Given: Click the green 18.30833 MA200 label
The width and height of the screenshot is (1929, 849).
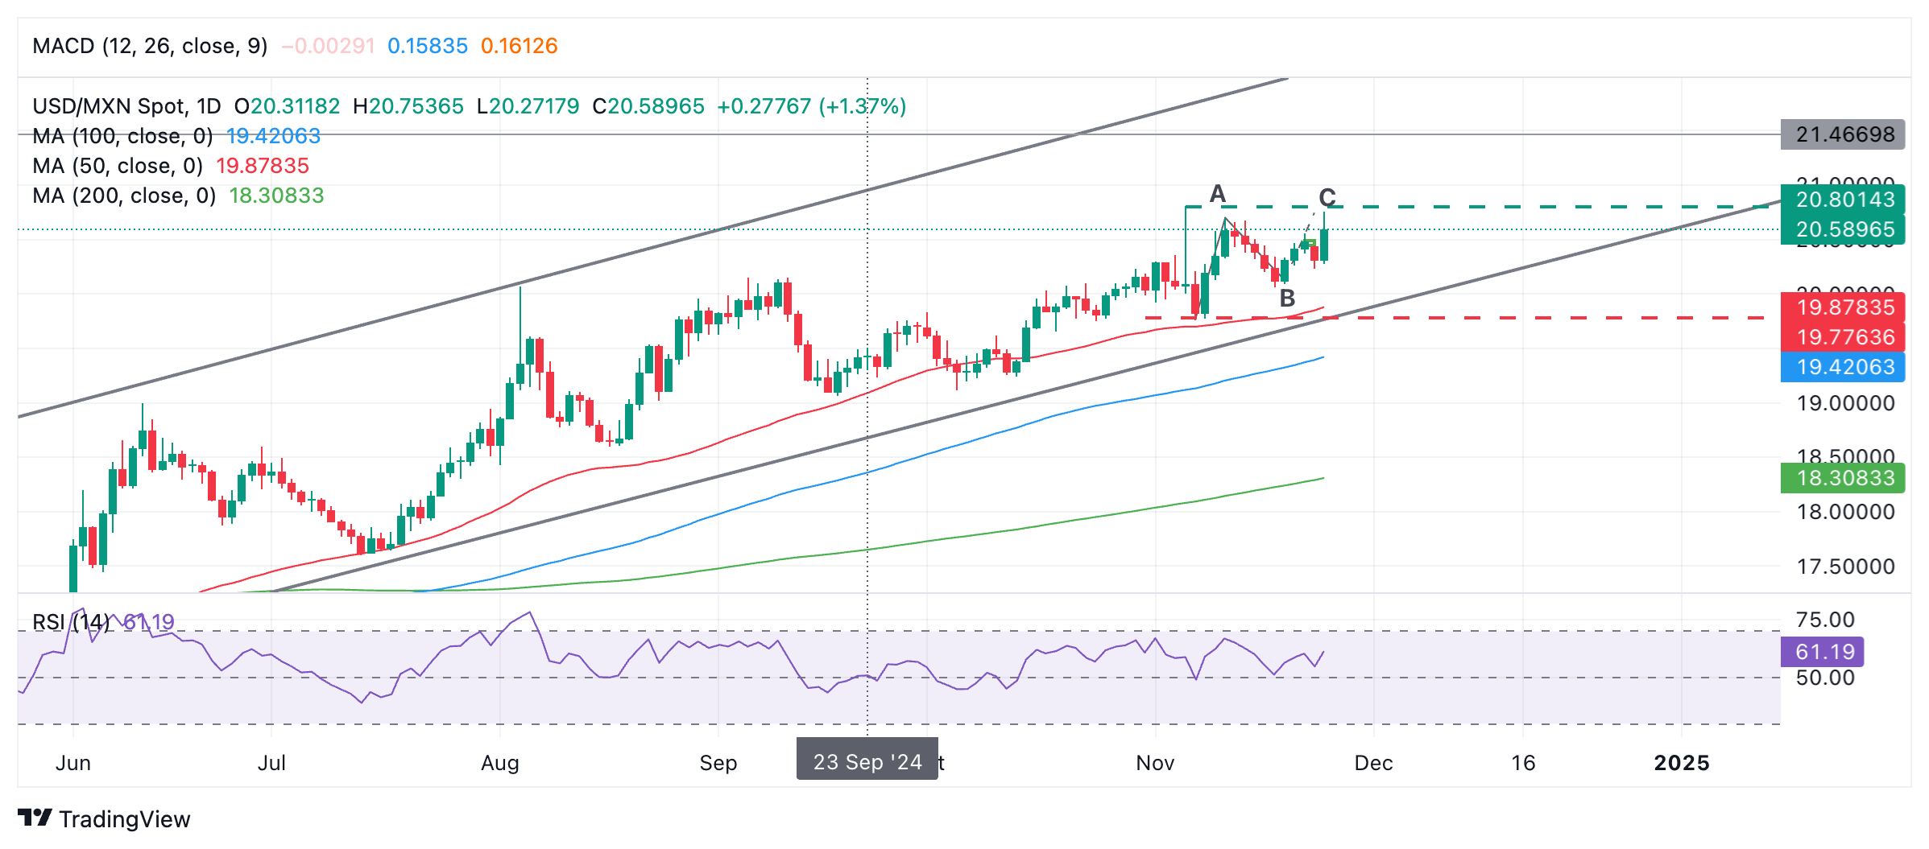Looking at the screenshot, I should 1843,478.
